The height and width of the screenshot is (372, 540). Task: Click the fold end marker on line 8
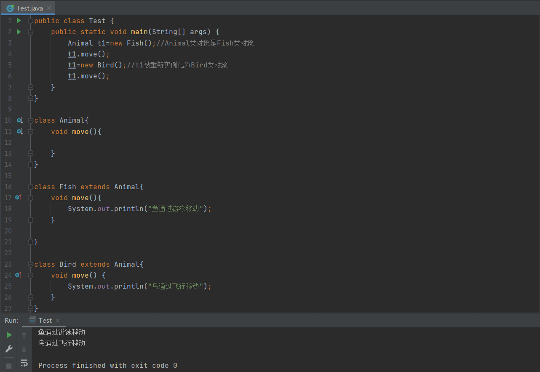pyautogui.click(x=30, y=98)
